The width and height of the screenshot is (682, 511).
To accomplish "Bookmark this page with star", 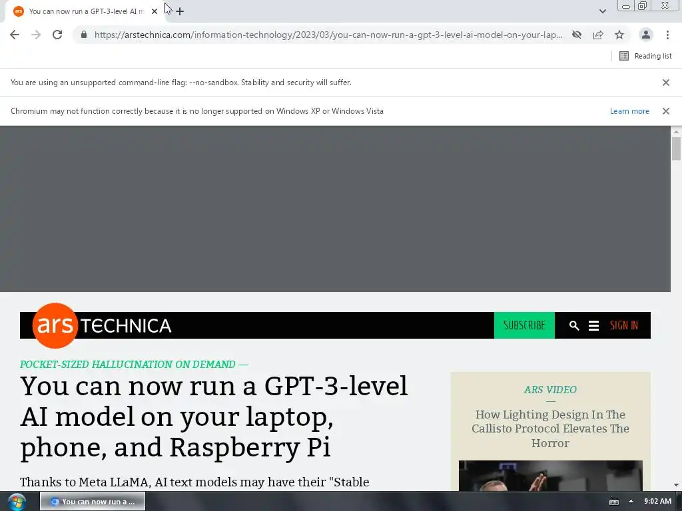I will 619,35.
